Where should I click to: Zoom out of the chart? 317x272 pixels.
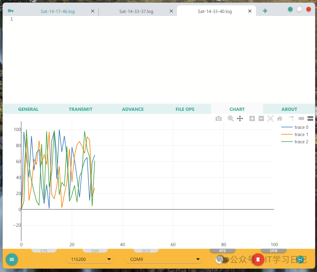(x=261, y=118)
